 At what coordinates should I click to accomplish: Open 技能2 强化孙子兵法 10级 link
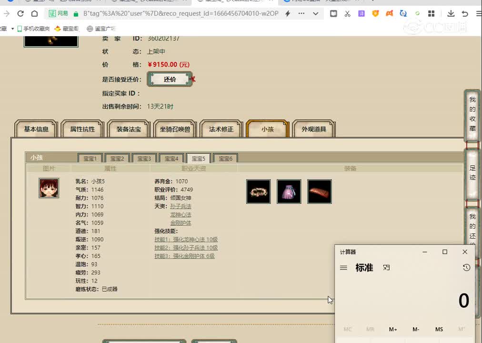pos(186,248)
